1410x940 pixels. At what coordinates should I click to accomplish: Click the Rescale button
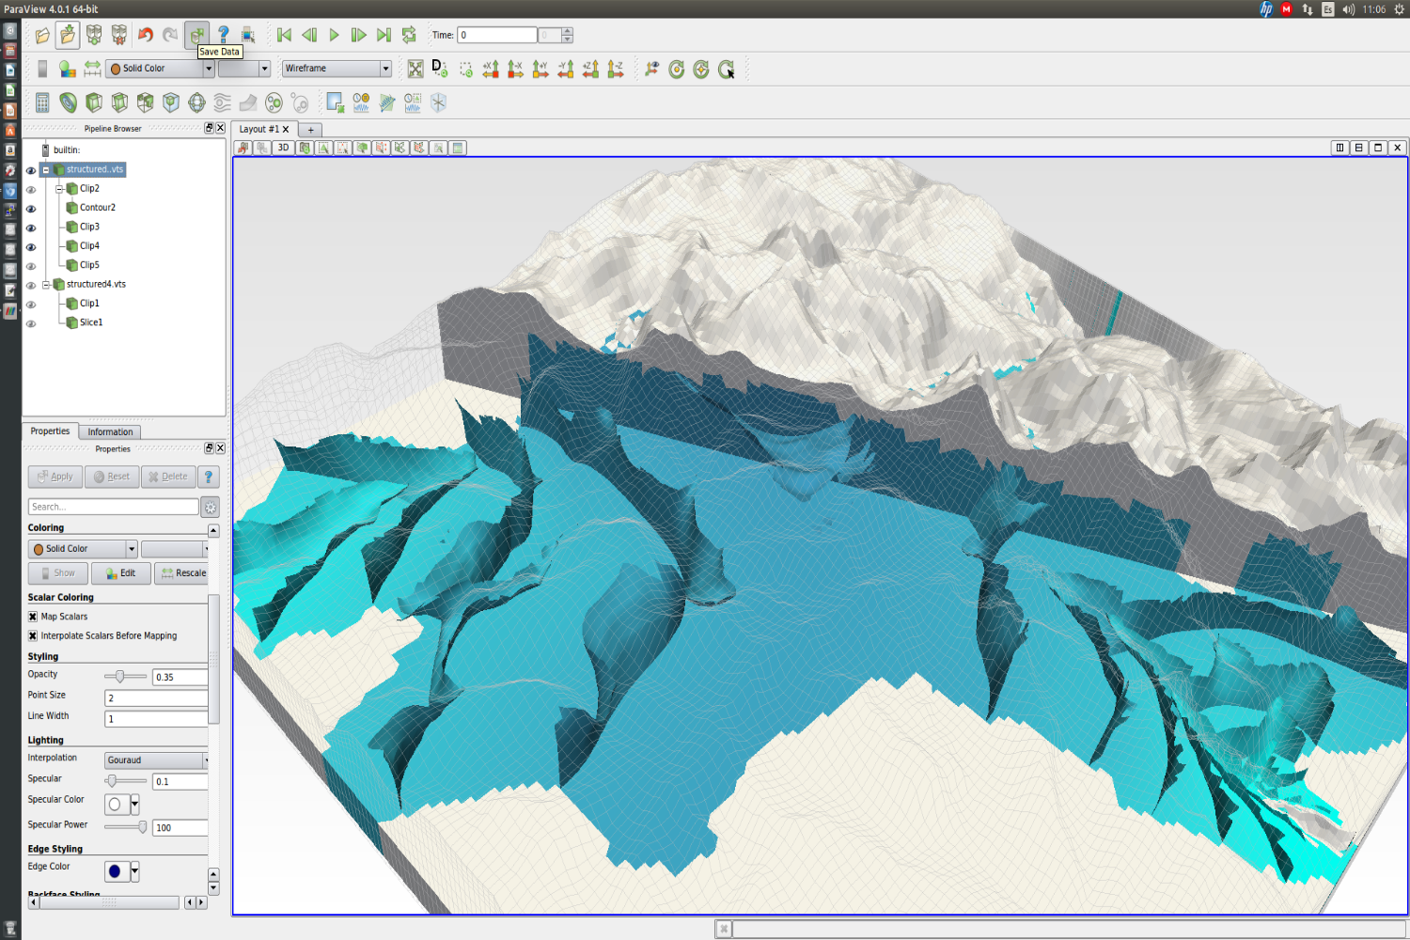(182, 573)
